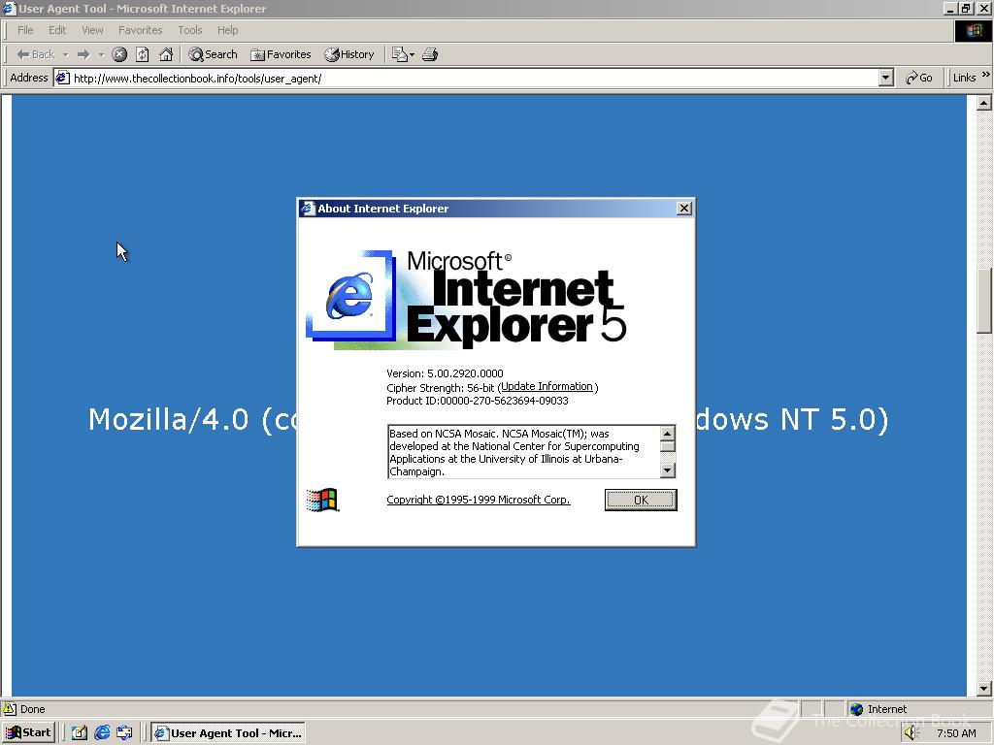Open the Back history dropdown arrow
Screen dimensions: 994x745
click(x=65, y=54)
